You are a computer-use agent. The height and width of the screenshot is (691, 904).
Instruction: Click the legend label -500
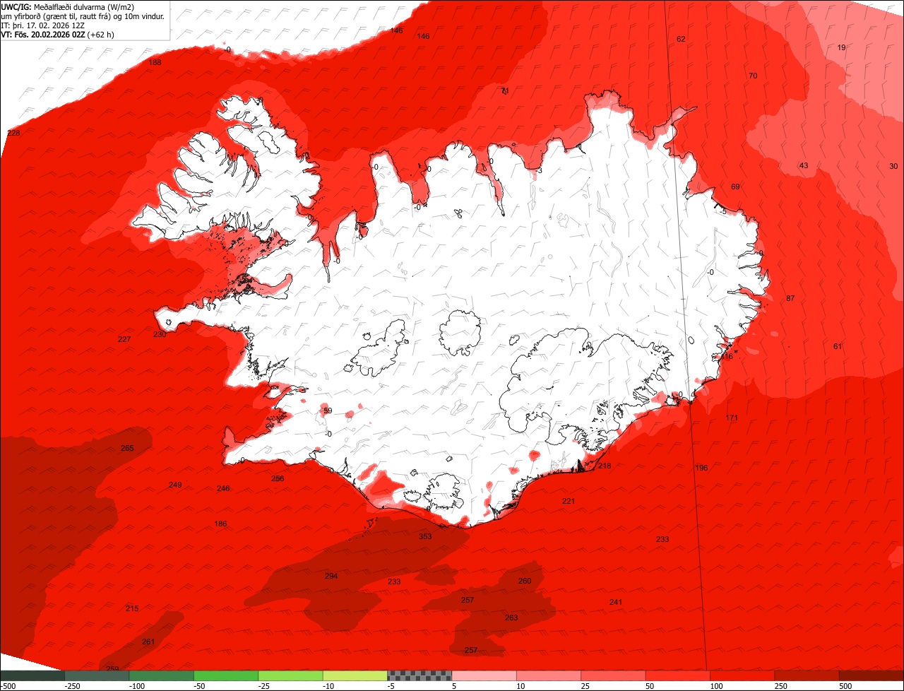point(8,686)
